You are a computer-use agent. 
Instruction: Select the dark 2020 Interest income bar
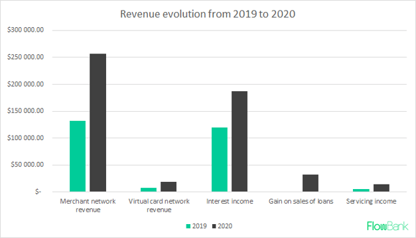coord(240,141)
